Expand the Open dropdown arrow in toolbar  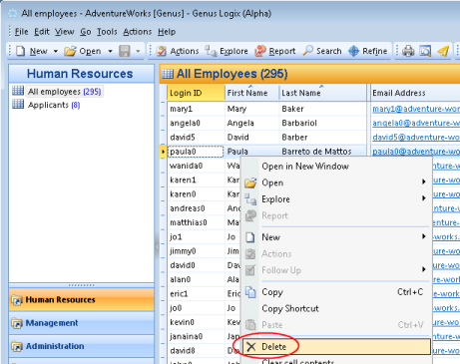(110, 51)
